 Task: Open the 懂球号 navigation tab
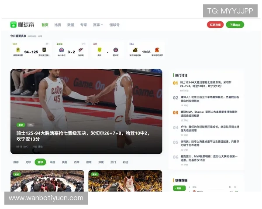(x=114, y=25)
